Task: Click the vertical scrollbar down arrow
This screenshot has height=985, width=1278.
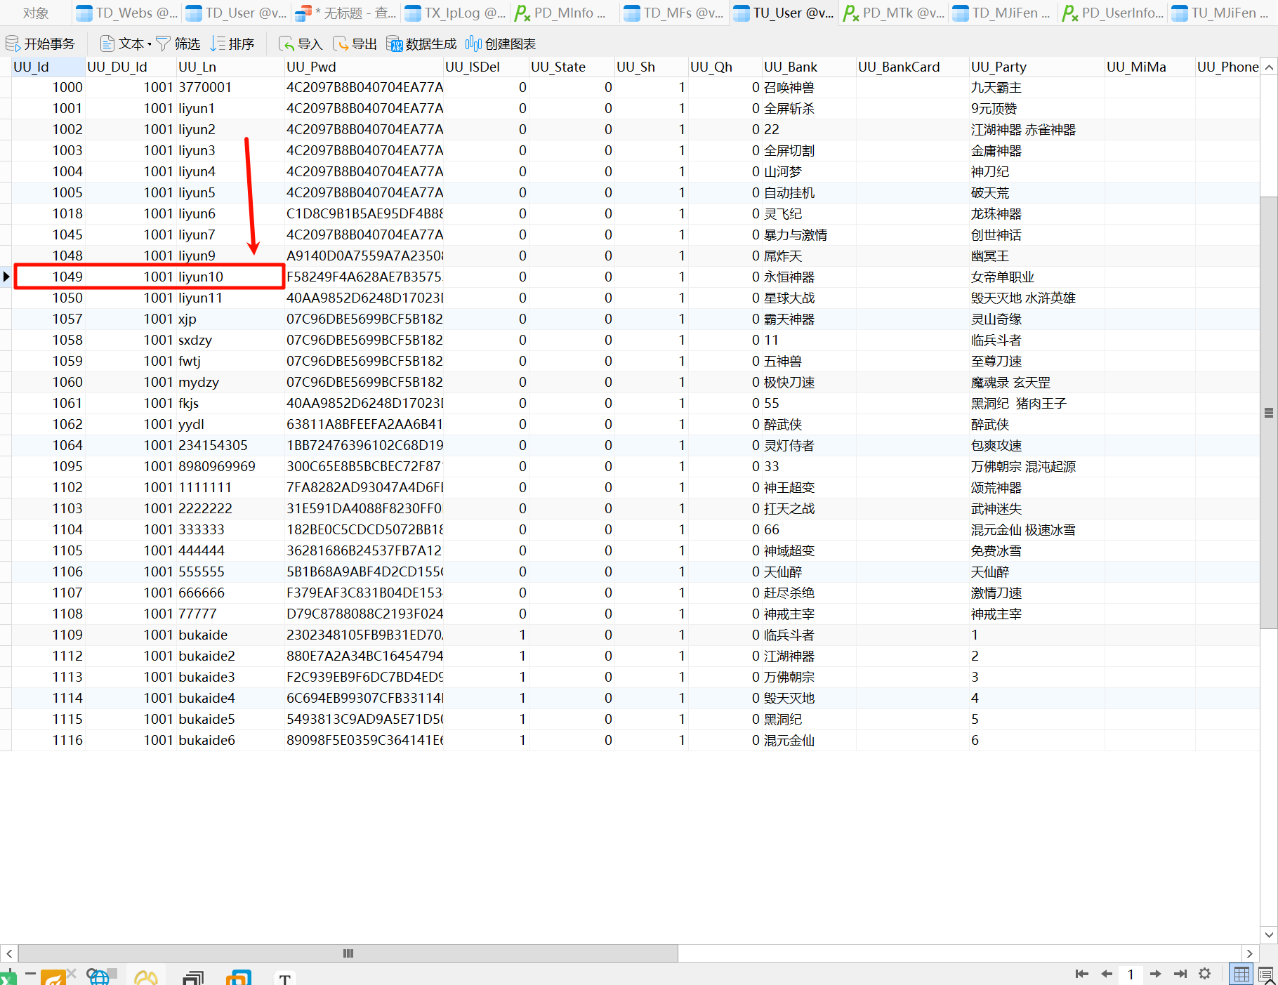Action: pyautogui.click(x=1269, y=934)
